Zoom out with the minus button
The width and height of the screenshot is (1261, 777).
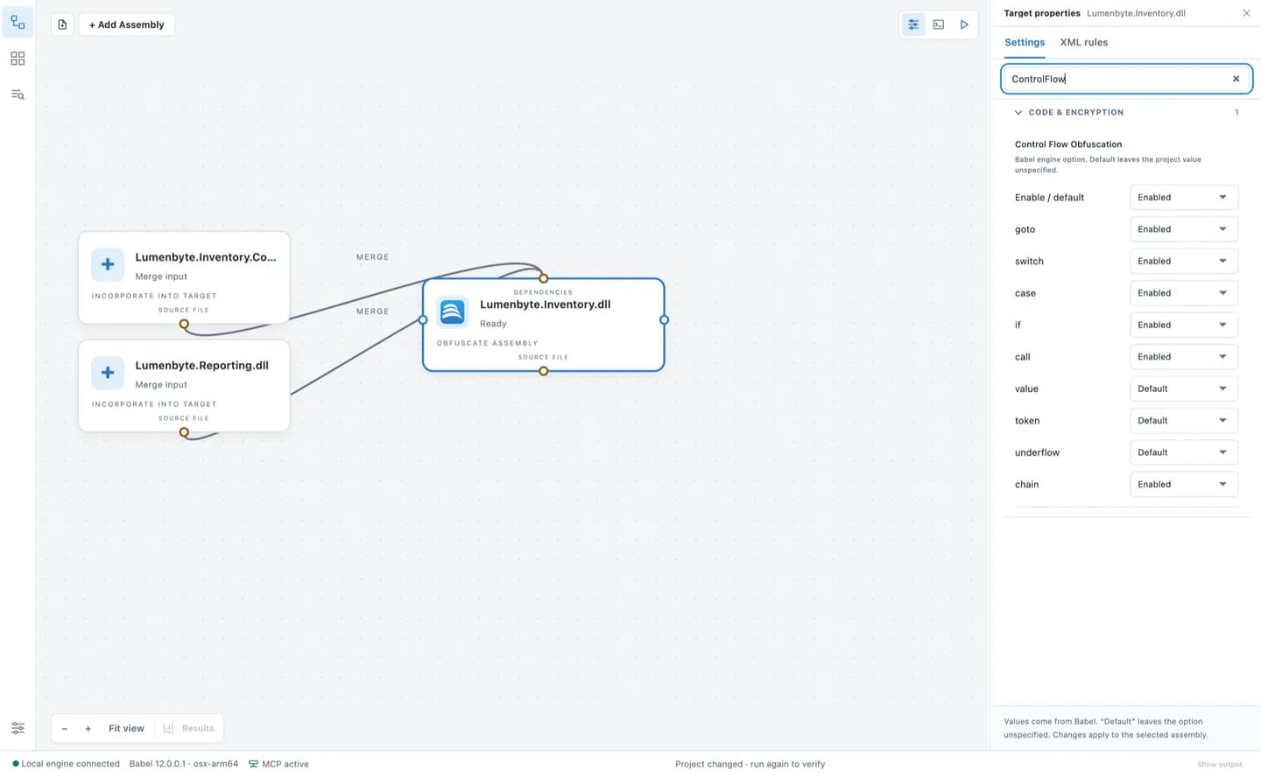click(65, 728)
